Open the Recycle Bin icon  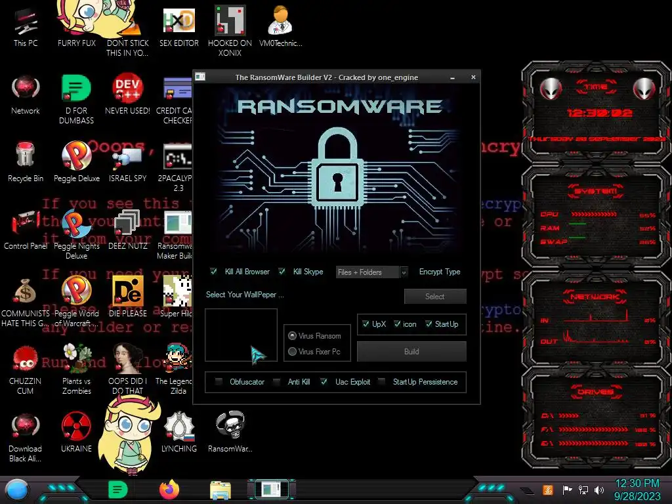(x=26, y=163)
